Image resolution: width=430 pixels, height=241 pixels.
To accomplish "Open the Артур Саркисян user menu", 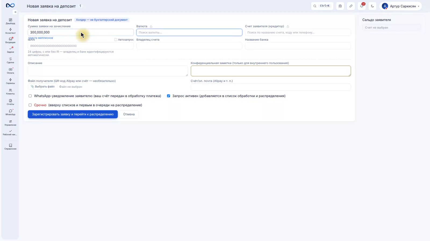I will pyautogui.click(x=400, y=6).
